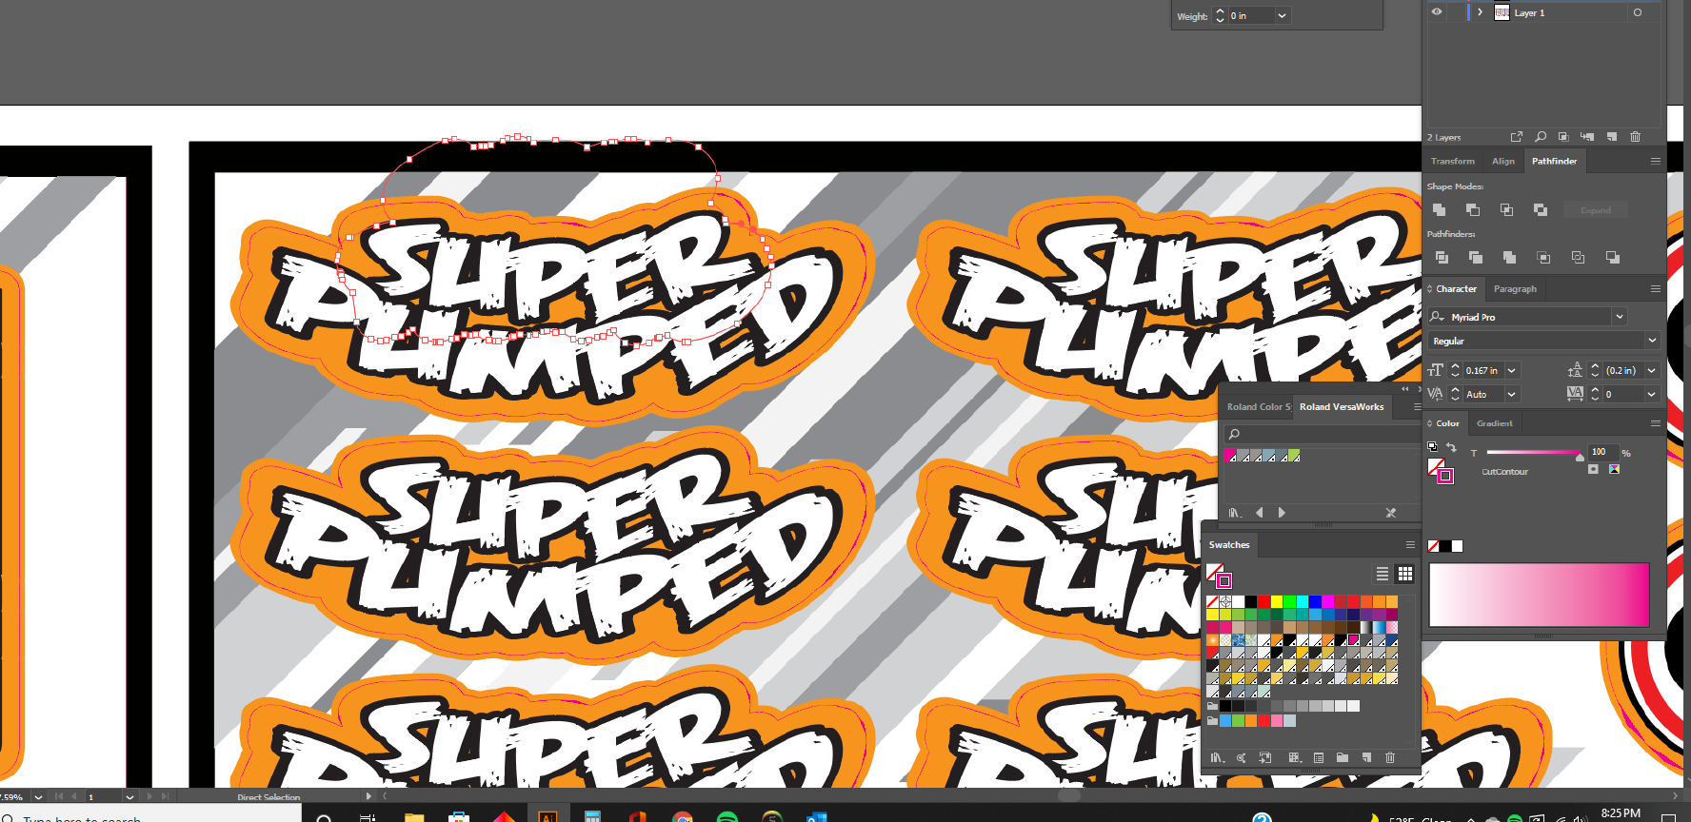Viewport: 1691px width, 822px height.
Task: Open the Swatch Libraries menu icon in Swatches panel
Action: 1217,758
